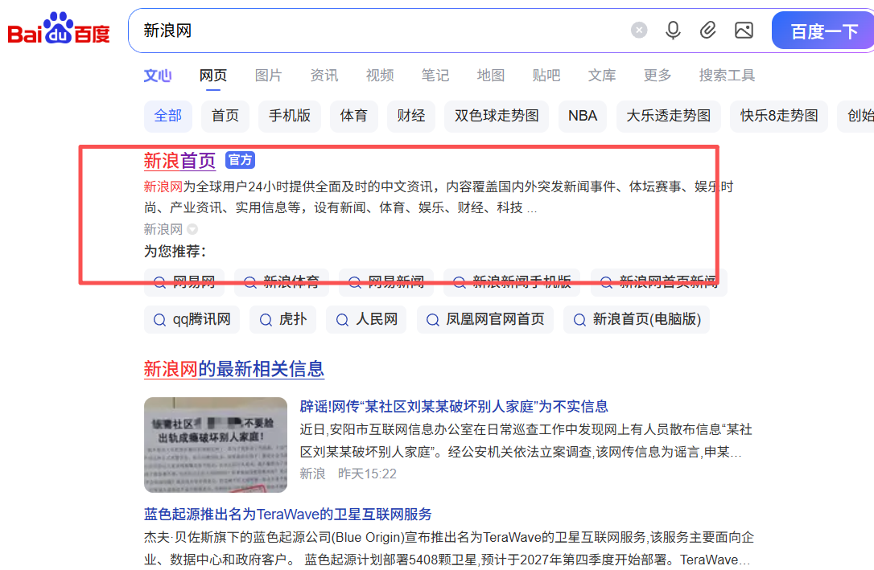Viewport: 874px width, 570px height.
Task: Click the news thumbnail image
Action: [x=216, y=445]
